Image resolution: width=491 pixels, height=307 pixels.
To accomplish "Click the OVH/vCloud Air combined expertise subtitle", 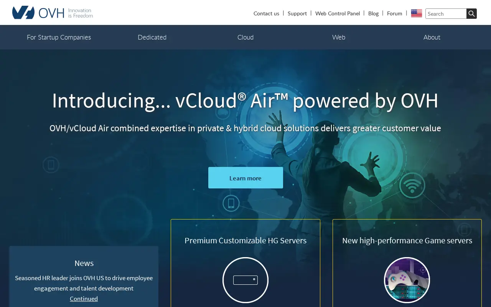I will pyautogui.click(x=245, y=128).
